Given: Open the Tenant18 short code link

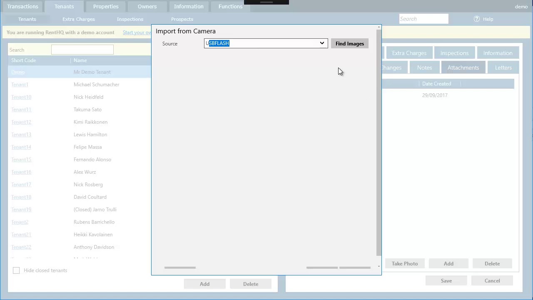Looking at the screenshot, I should pos(21,197).
